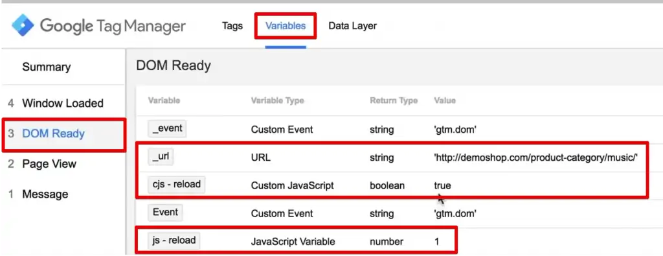Click the _url variable chip

(161, 157)
